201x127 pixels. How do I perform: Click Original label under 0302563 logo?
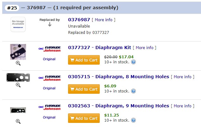[x=49, y=117]
